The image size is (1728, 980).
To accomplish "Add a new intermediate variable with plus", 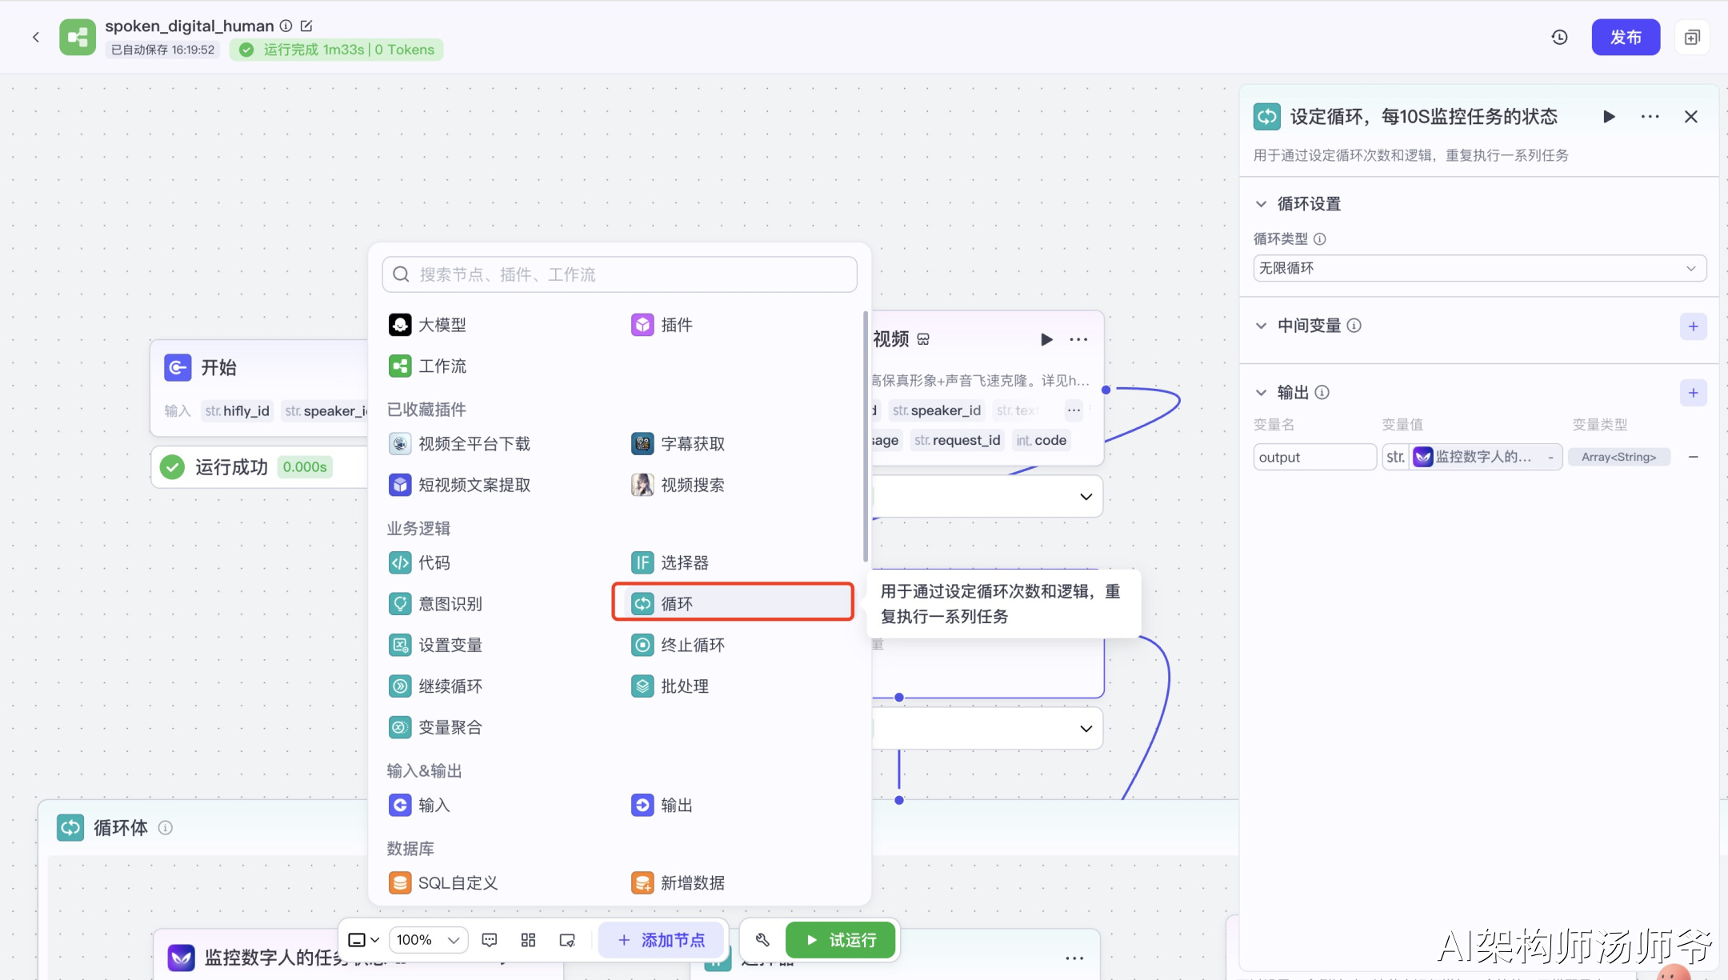I will pyautogui.click(x=1693, y=326).
